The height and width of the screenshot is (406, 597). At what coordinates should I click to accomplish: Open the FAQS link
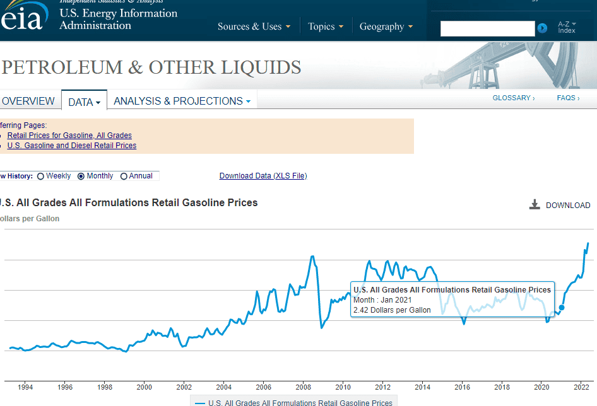[568, 98]
